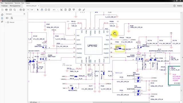Open the Просмотр menu
This screenshot has height=103, width=183.
tap(17, 3)
